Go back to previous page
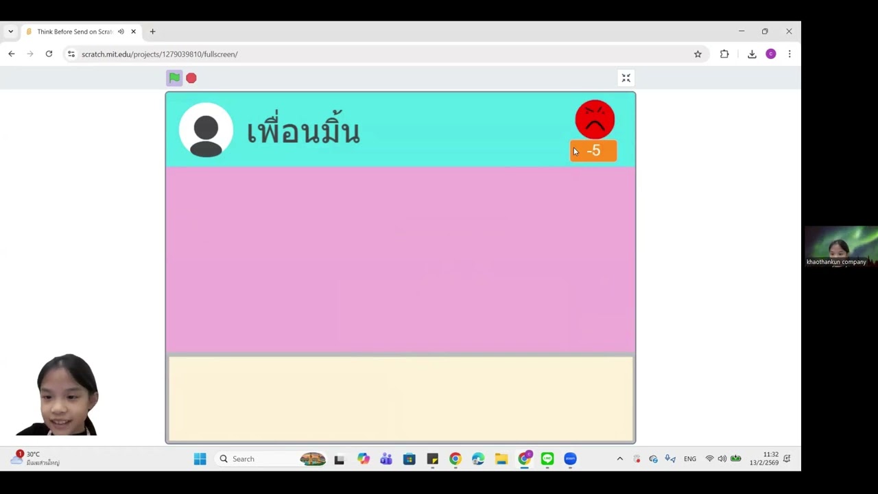The height and width of the screenshot is (494, 878). (12, 54)
